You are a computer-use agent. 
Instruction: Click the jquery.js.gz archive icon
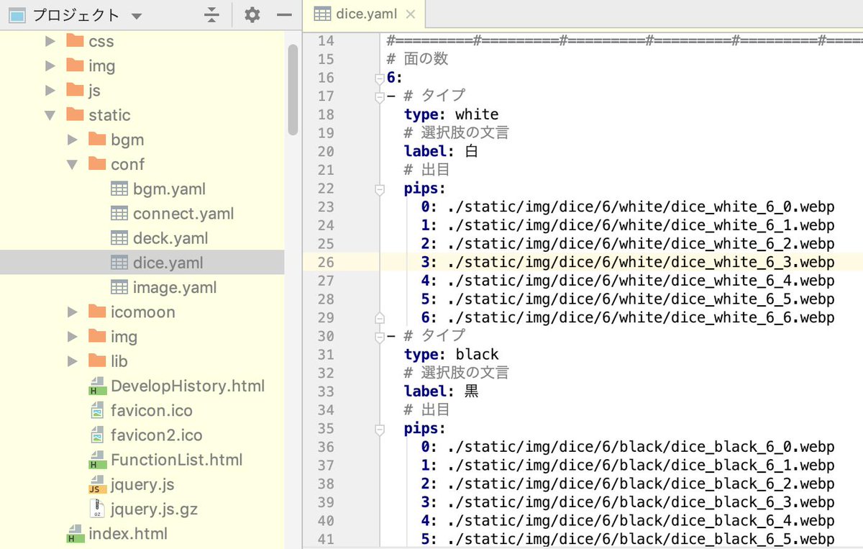pyautogui.click(x=97, y=509)
